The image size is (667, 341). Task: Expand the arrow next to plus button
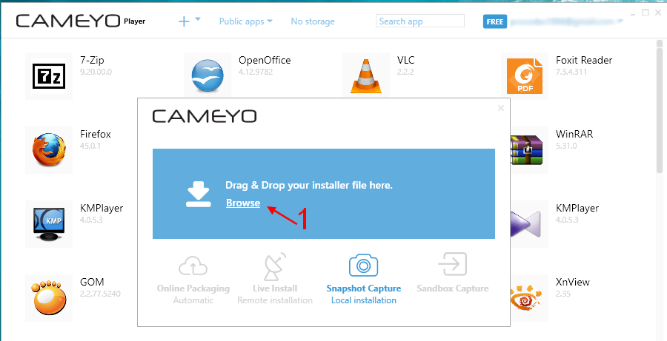pyautogui.click(x=198, y=19)
